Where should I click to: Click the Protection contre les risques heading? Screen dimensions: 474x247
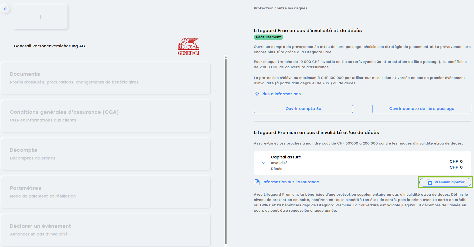(x=281, y=8)
